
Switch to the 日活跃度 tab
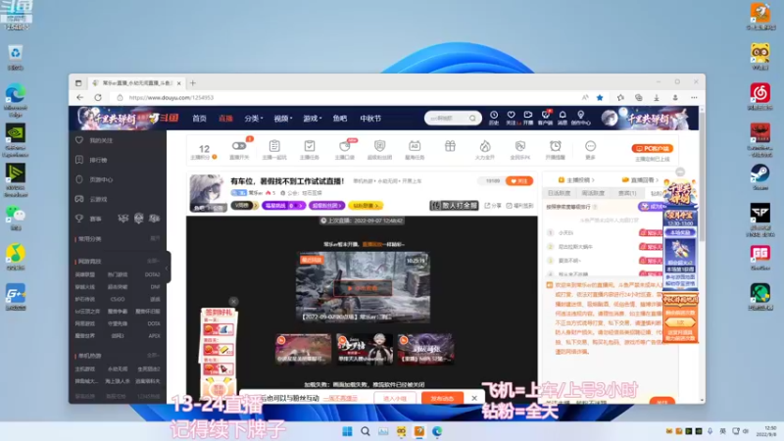[x=559, y=193]
